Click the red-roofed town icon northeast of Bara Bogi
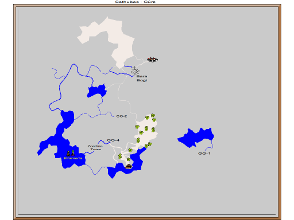 [x=152, y=60]
